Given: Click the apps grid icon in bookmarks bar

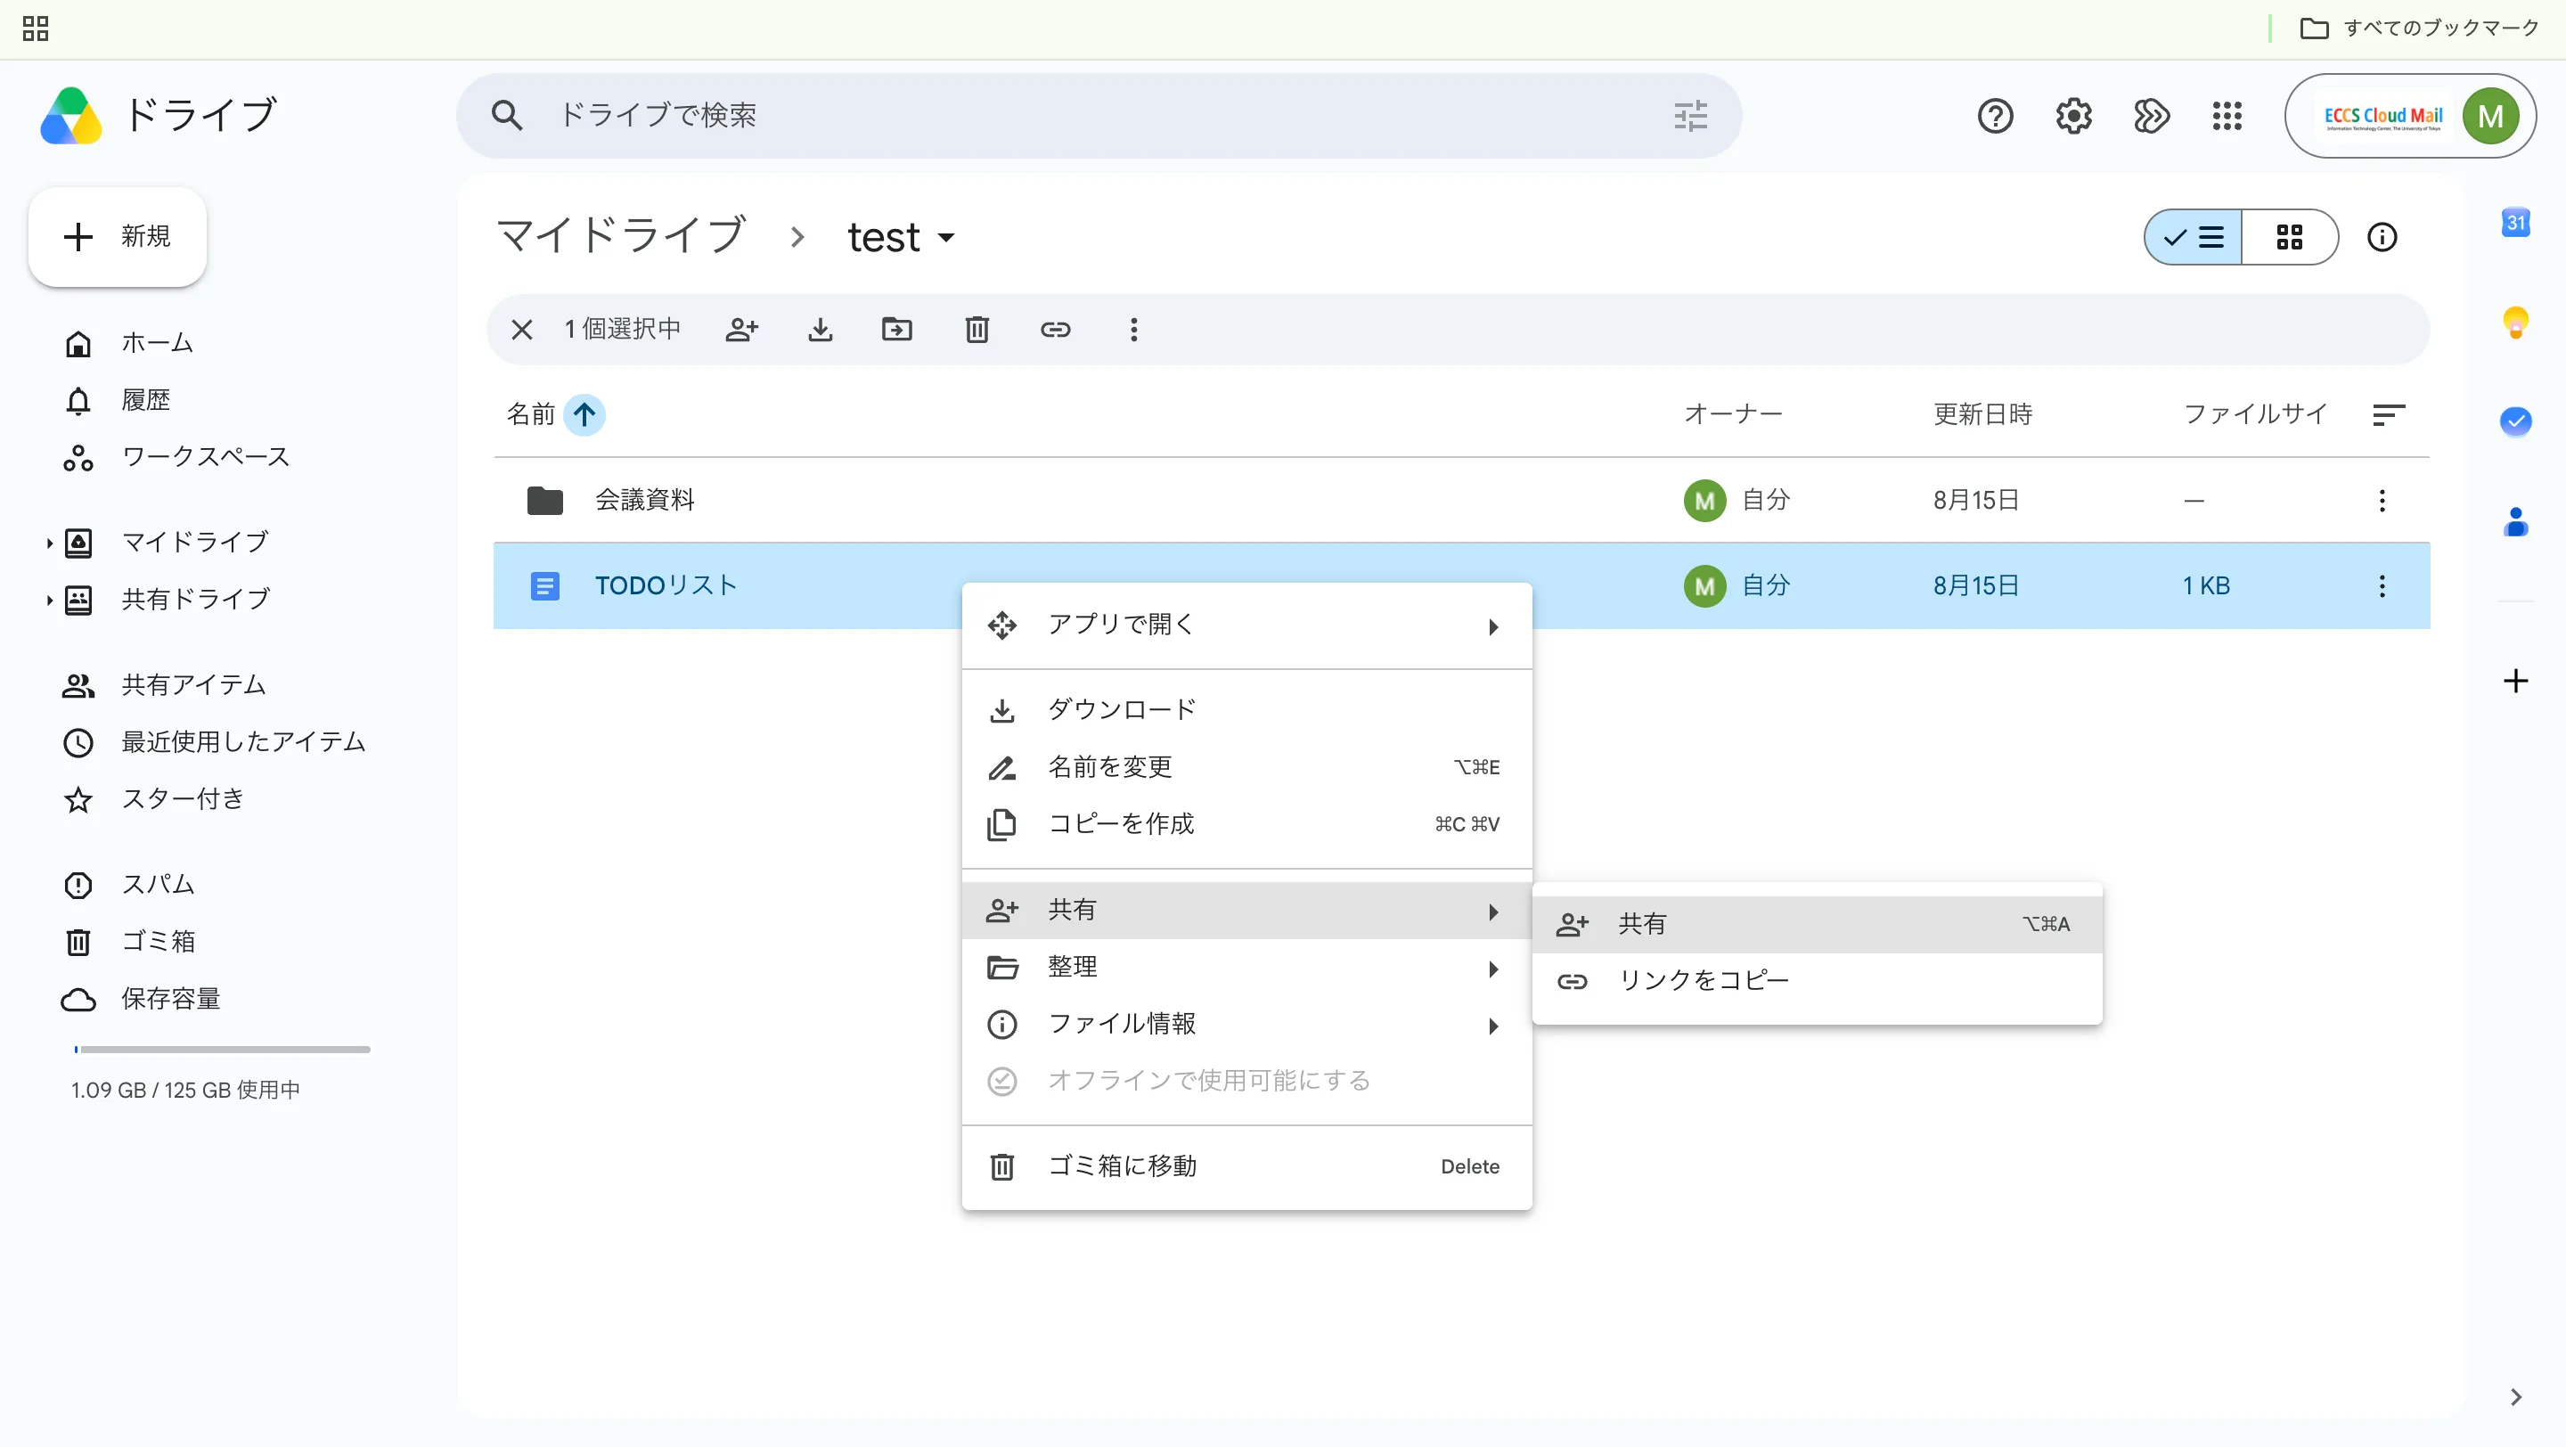Looking at the screenshot, I should (x=36, y=29).
